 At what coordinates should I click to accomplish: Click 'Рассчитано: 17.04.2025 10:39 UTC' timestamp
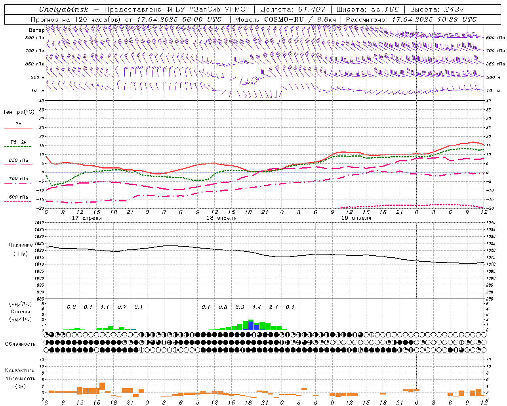[411, 19]
